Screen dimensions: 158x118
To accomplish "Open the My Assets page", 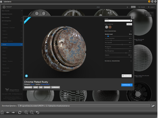I will pyautogui.click(x=142, y=7).
